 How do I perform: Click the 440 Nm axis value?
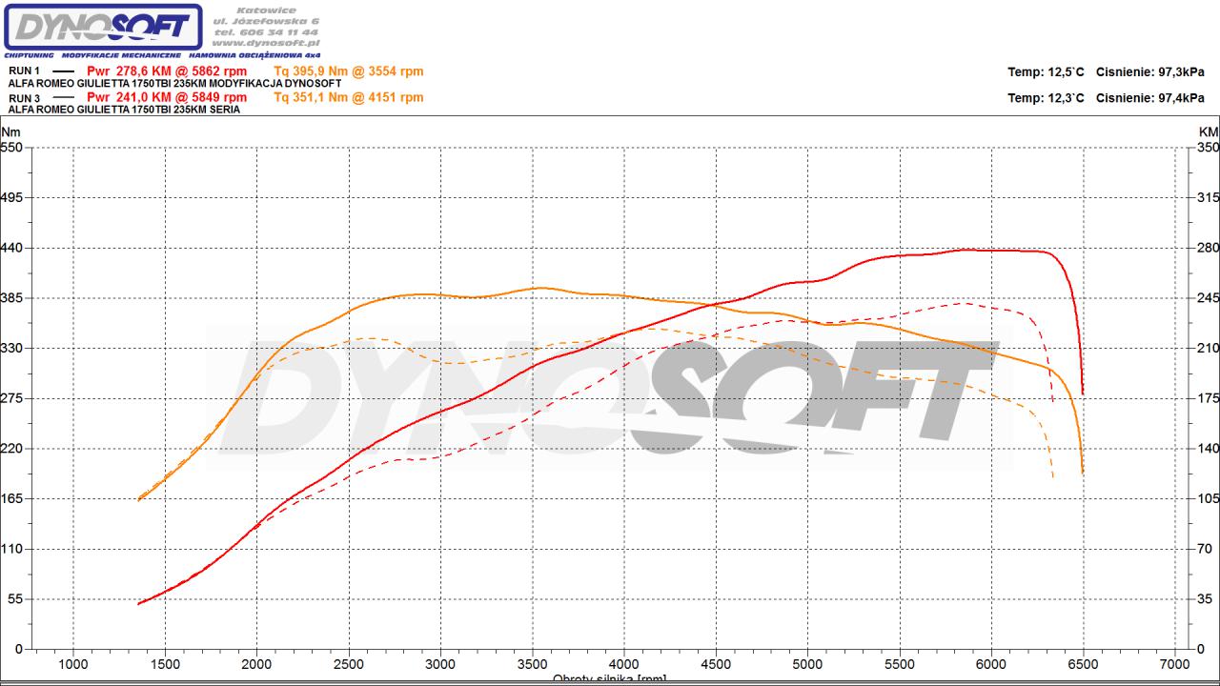pos(11,248)
